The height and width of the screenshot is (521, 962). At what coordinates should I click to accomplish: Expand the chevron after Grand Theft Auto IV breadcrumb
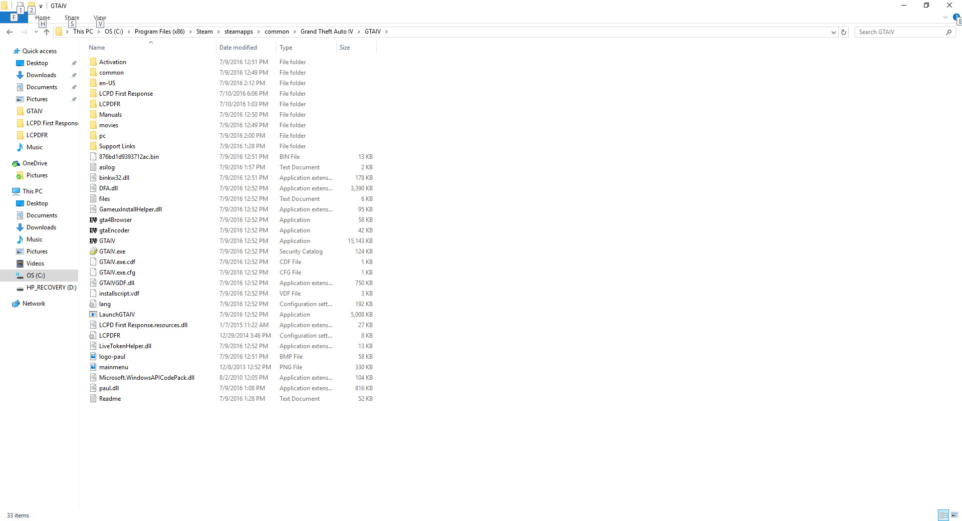pyautogui.click(x=359, y=32)
